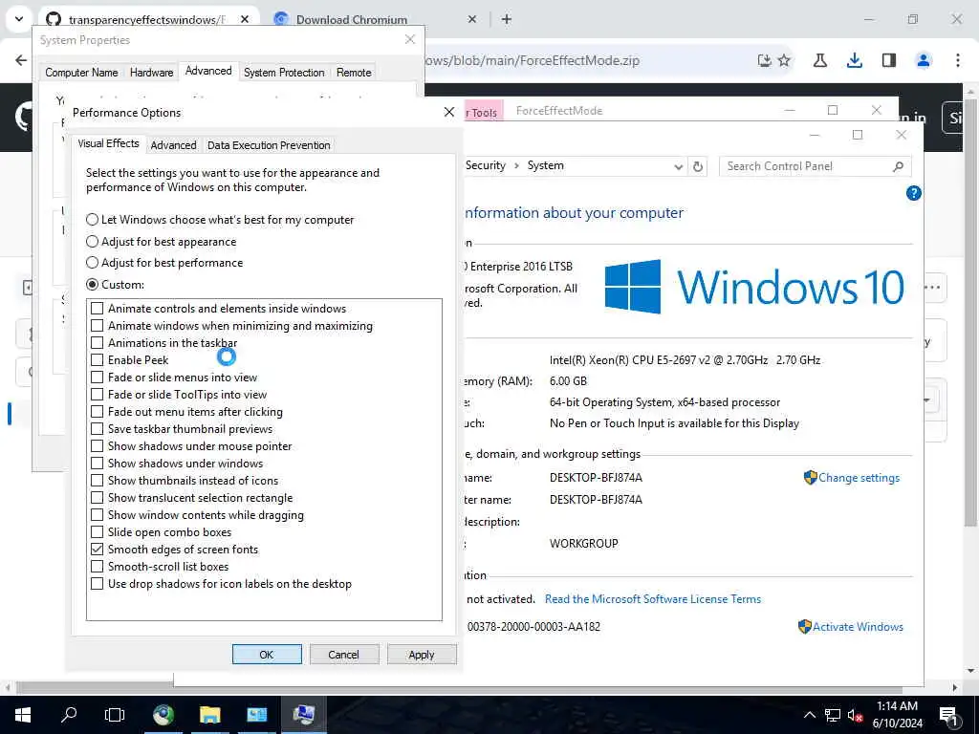The height and width of the screenshot is (734, 979).
Task: Enable Animate windows when minimizing and maximizing
Action: [97, 326]
